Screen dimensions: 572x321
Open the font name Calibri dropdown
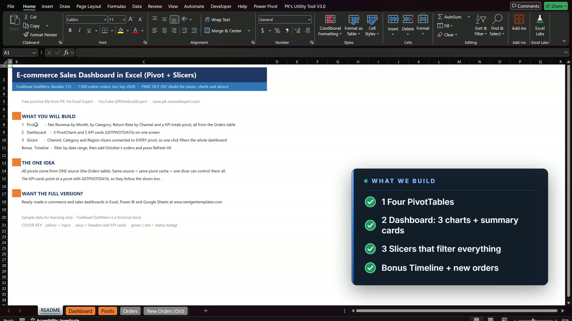tap(105, 20)
